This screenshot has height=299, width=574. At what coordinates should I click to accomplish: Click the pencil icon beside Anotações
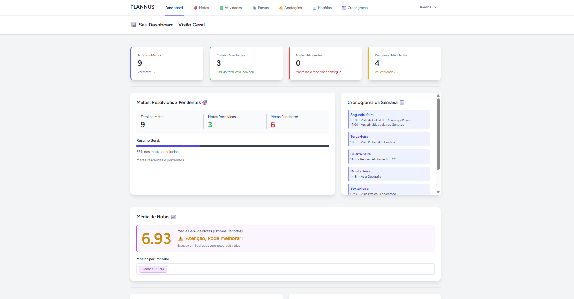281,8
